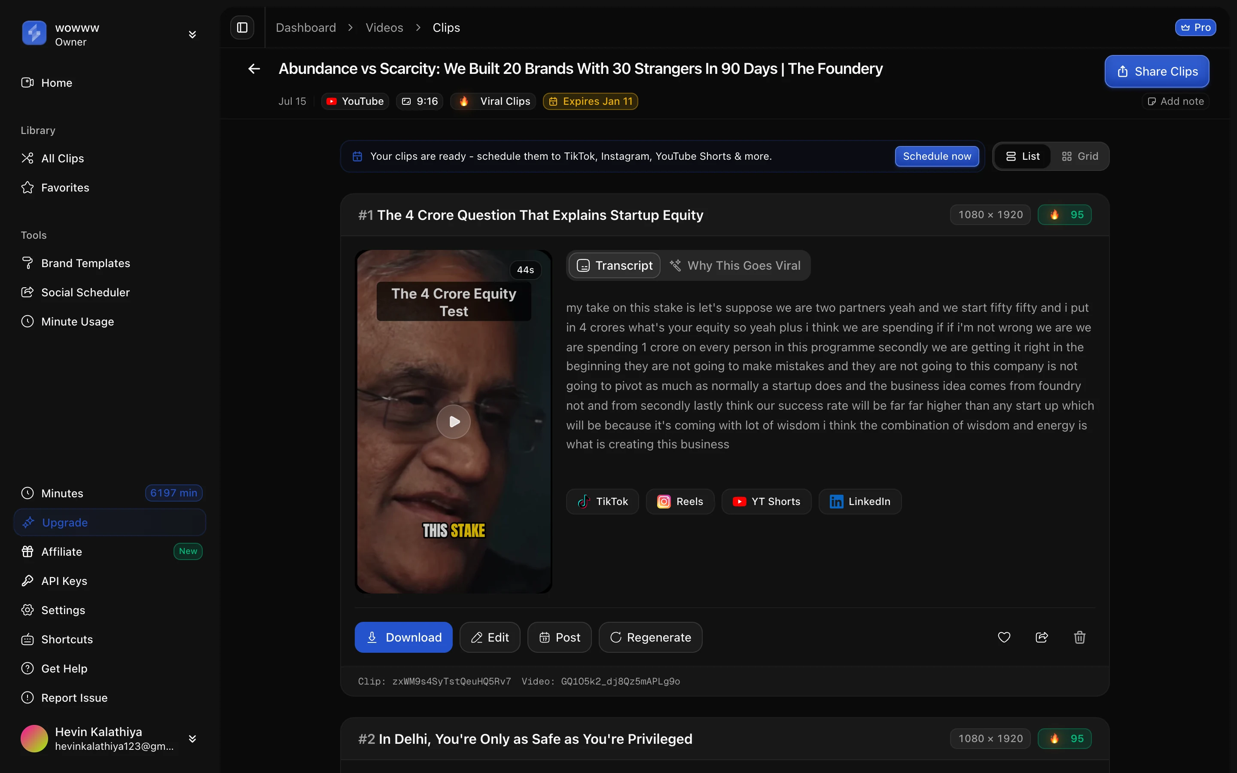This screenshot has width=1237, height=773.
Task: Expand the Hevin Kalathiya account menu
Action: tap(192, 739)
